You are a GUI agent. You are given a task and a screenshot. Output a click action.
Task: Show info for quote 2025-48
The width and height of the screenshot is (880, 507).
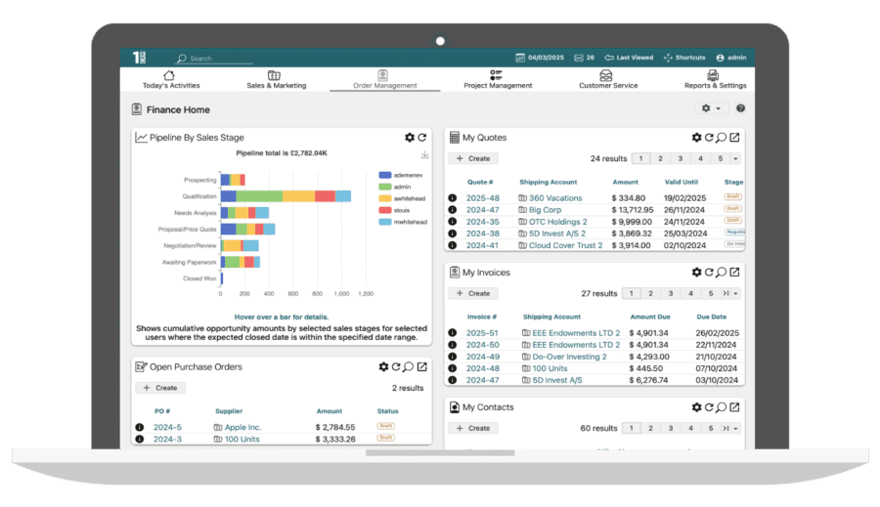453,198
